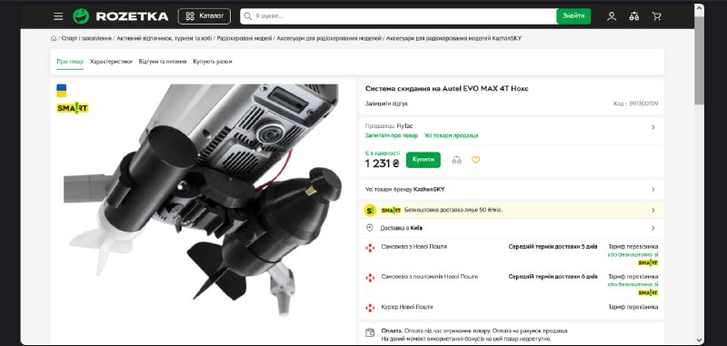The image size is (727, 346).
Task: Open comparison scales icon in header
Action: 633,16
